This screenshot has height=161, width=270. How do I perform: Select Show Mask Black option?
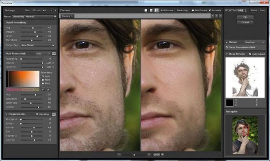tap(43, 84)
